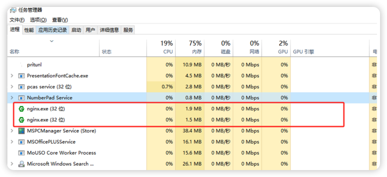Expand the MSOfficePLUSService row
The image size is (387, 177).
pyautogui.click(x=12, y=142)
